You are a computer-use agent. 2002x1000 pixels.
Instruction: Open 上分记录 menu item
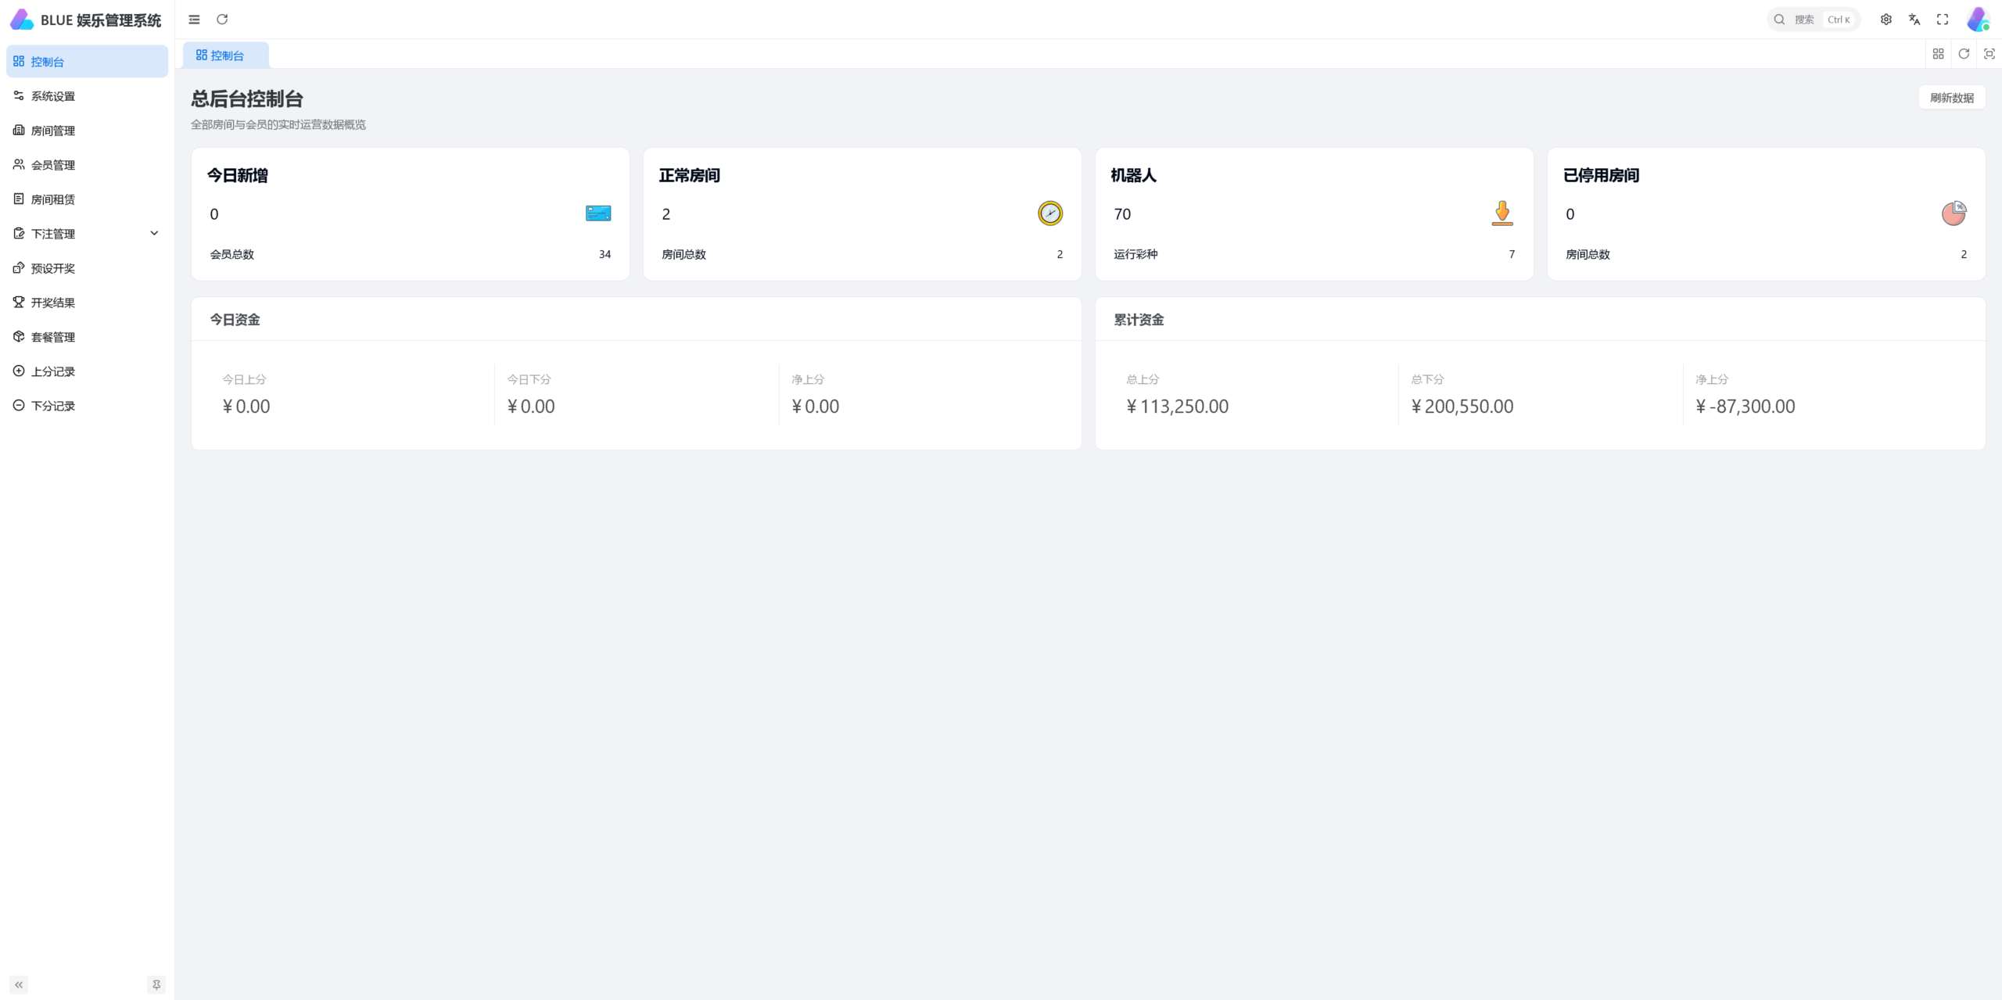pos(87,371)
